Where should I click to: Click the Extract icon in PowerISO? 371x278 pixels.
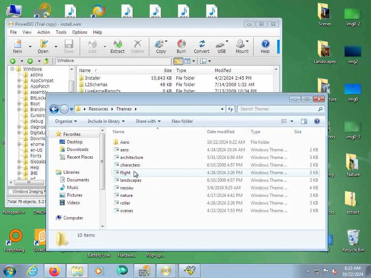(x=117, y=46)
